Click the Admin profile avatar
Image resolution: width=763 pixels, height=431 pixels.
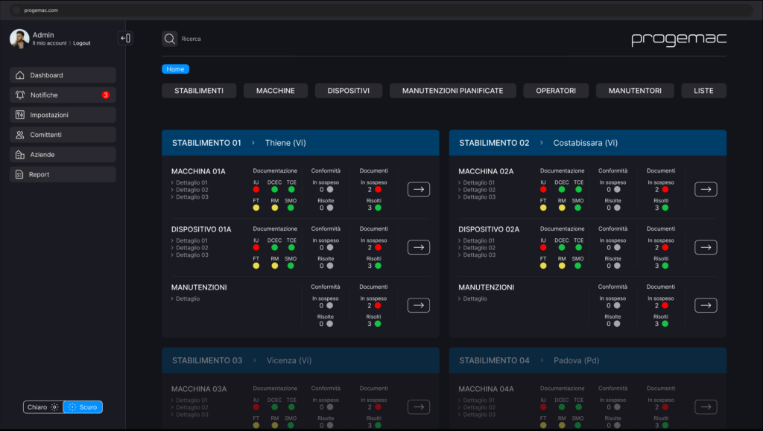pos(19,39)
